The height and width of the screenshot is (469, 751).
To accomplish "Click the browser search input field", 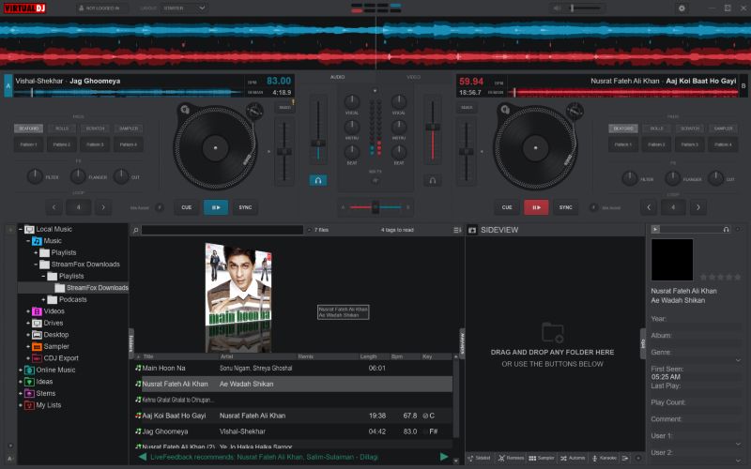I will point(222,230).
